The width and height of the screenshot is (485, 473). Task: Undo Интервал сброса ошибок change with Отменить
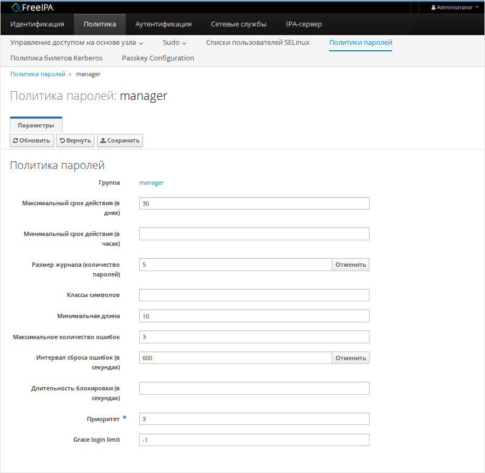pyautogui.click(x=350, y=358)
